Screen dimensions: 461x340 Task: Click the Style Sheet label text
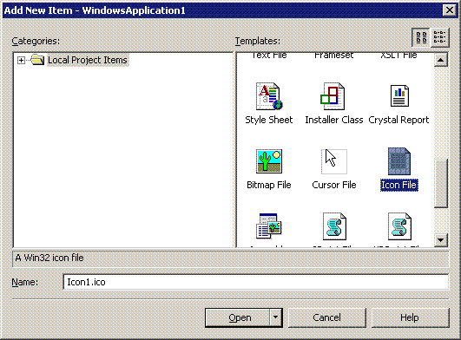point(269,120)
